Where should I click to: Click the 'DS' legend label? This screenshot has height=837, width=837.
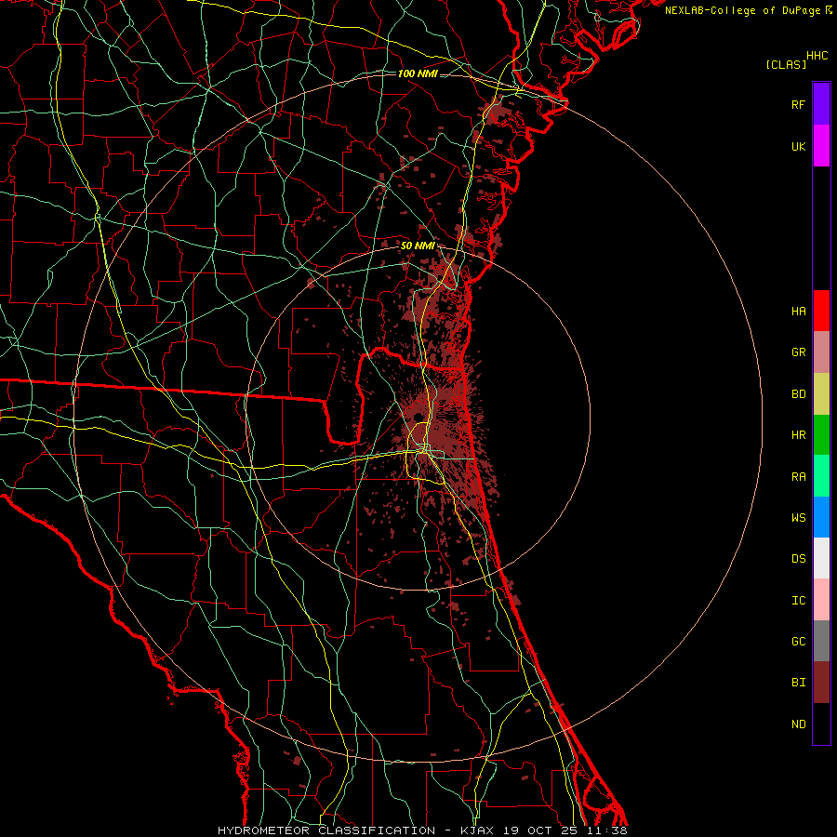(798, 559)
